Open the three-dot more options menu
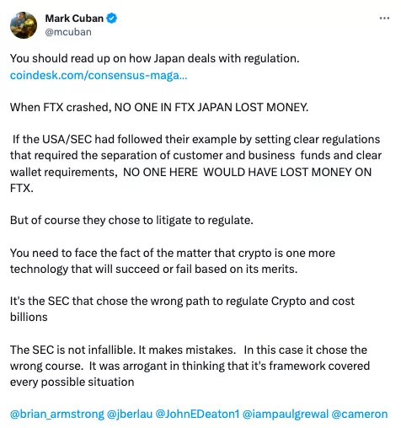Screen dimensions: 401x428 [384, 19]
